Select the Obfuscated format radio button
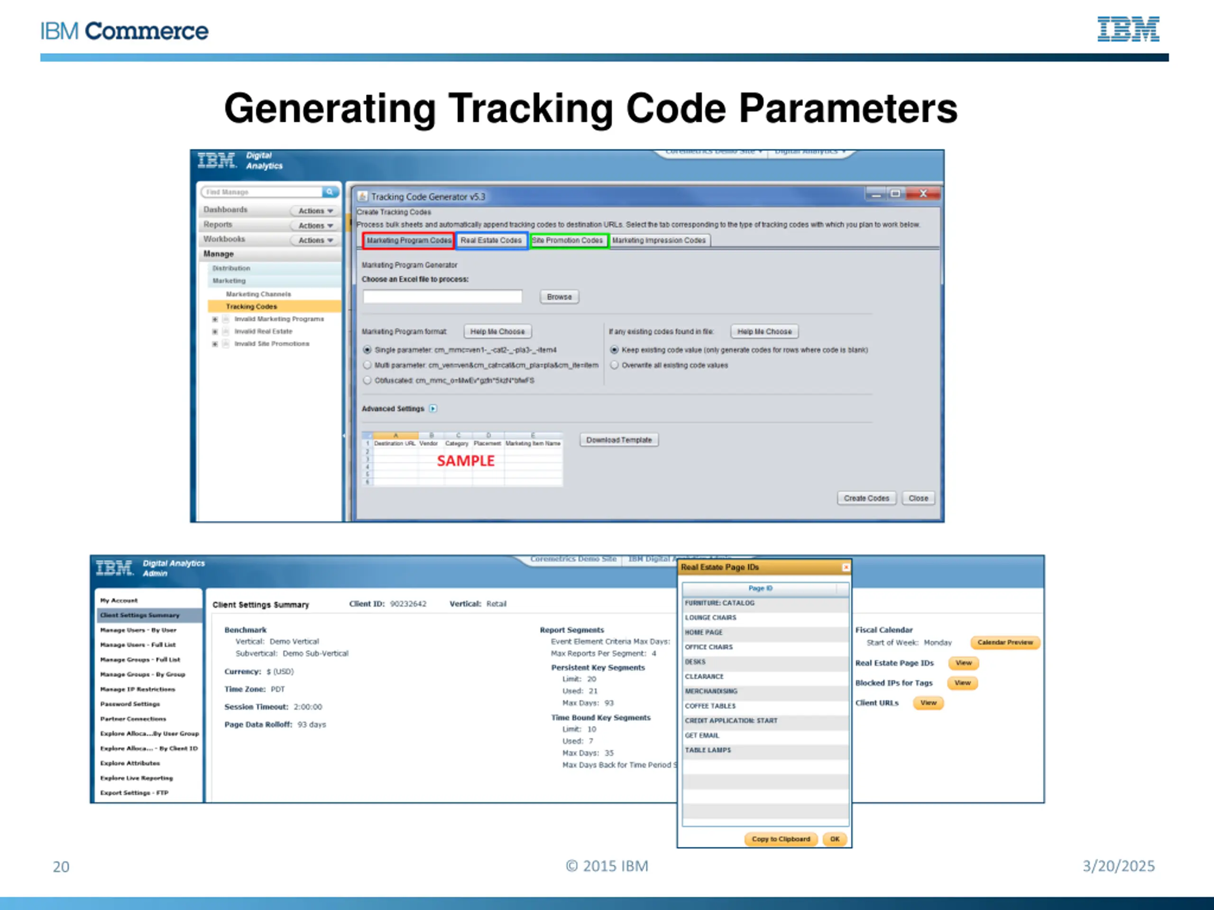 coord(367,380)
